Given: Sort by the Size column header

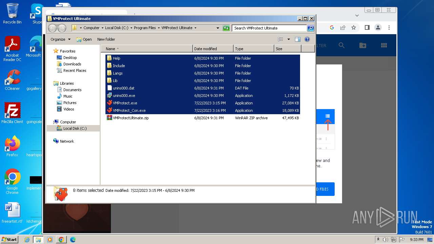Looking at the screenshot, I should pos(288,49).
